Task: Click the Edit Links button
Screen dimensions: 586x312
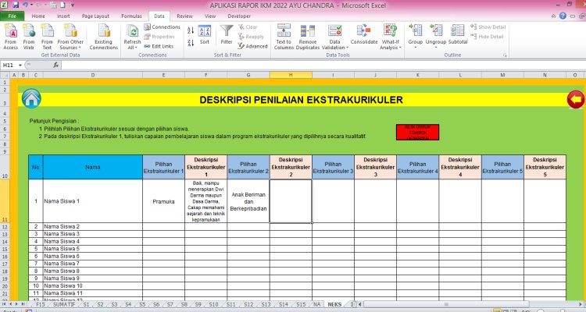Action: click(x=163, y=46)
